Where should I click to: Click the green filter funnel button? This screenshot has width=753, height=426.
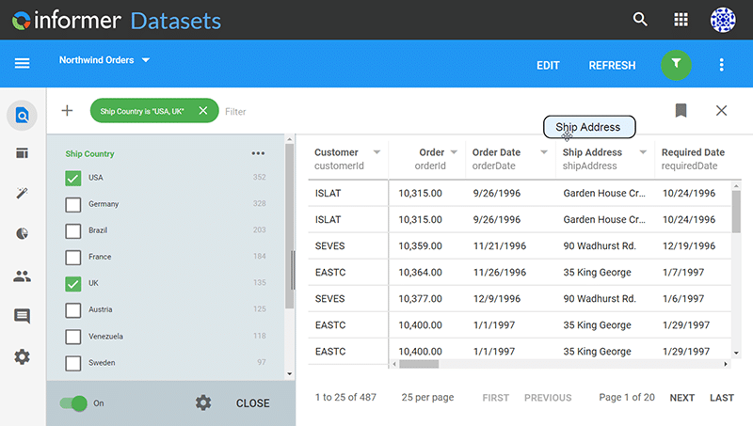[676, 65]
